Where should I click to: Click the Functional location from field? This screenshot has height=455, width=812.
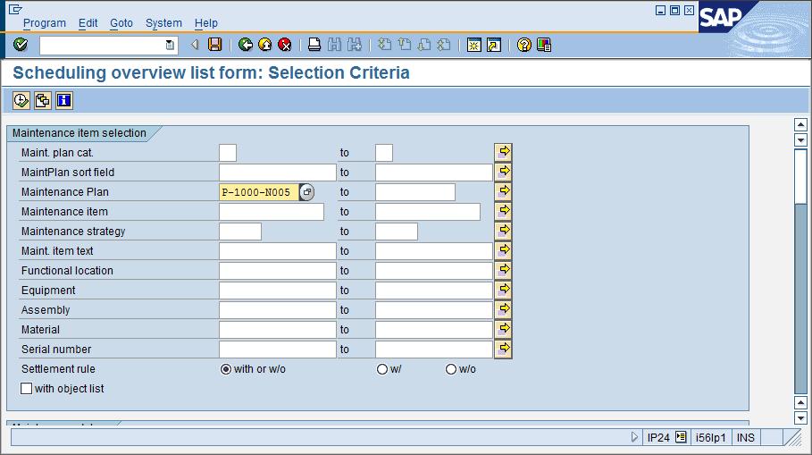(x=278, y=271)
